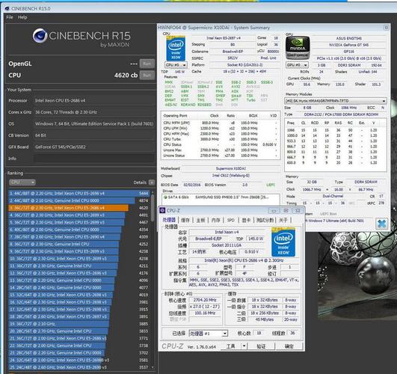Click the Details arrow icon in Ranking
Screen dimensions: 397x374
click(x=152, y=183)
